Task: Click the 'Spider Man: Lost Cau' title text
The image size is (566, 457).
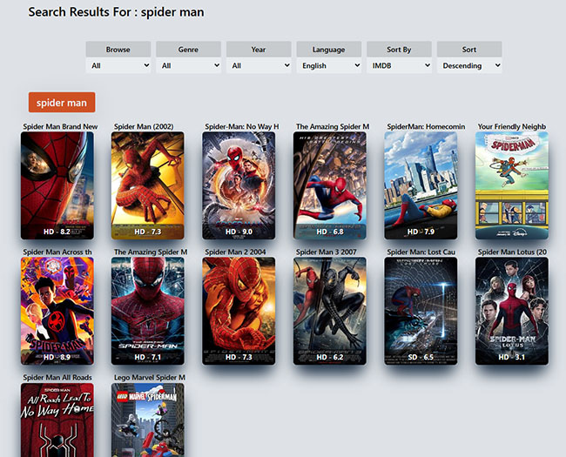Action: (x=421, y=252)
